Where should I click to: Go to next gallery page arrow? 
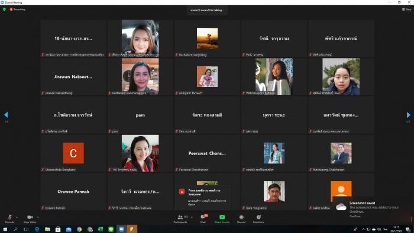click(x=408, y=115)
